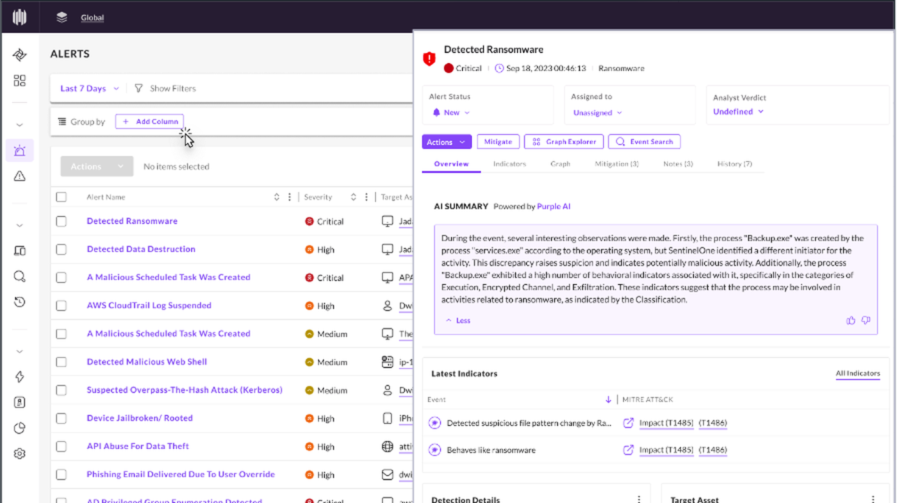Open the search magnifier icon in sidebar
Screen dimensions: 897x503
[x=20, y=277]
